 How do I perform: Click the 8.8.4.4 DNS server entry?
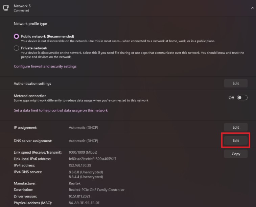(x=86, y=177)
